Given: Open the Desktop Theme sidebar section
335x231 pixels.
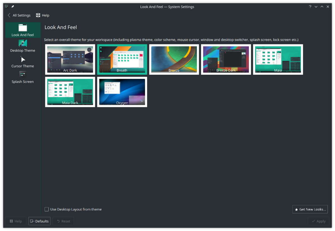Looking at the screenshot, I should 23,46.
